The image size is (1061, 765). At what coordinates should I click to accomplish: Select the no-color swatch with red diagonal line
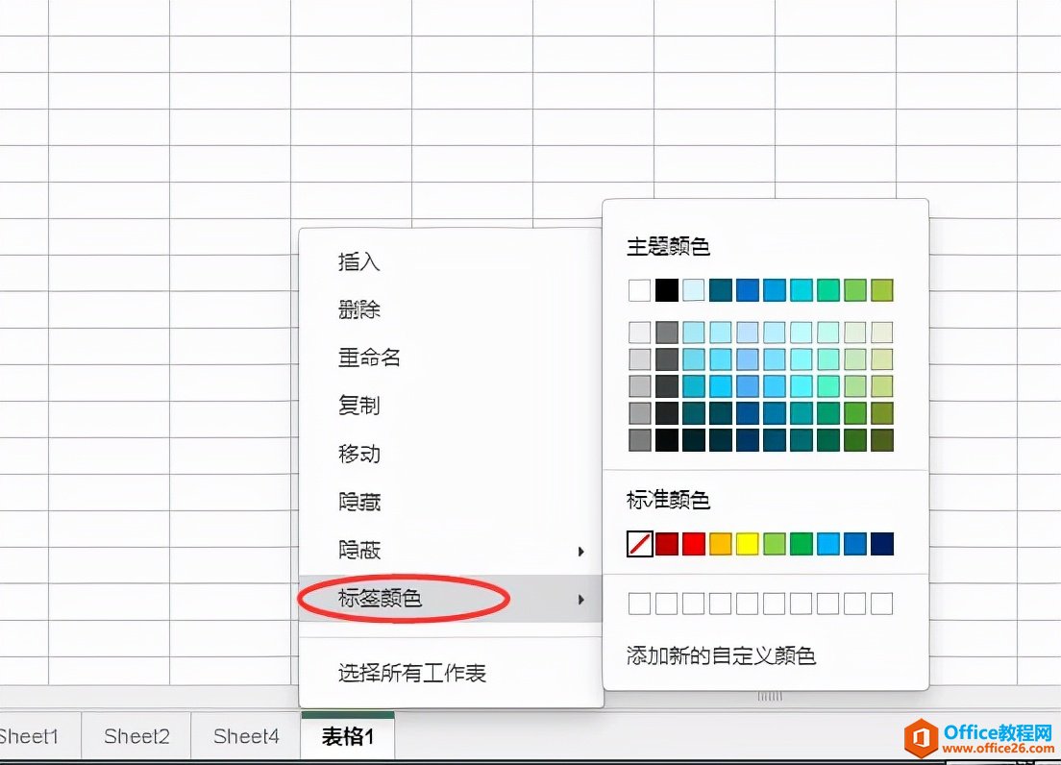coord(639,544)
